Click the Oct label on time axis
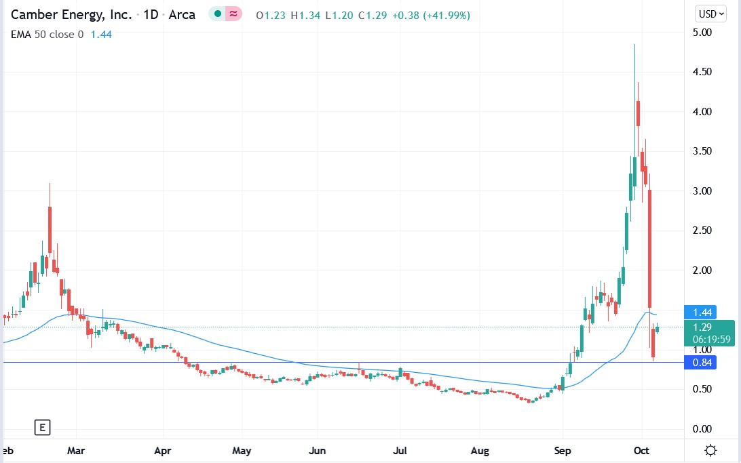 [642, 450]
